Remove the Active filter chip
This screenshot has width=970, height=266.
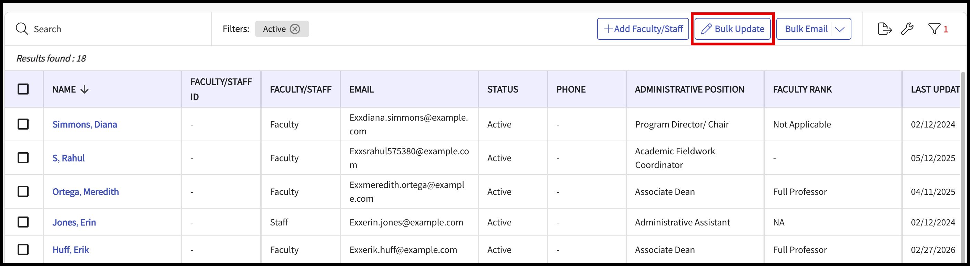click(x=295, y=29)
